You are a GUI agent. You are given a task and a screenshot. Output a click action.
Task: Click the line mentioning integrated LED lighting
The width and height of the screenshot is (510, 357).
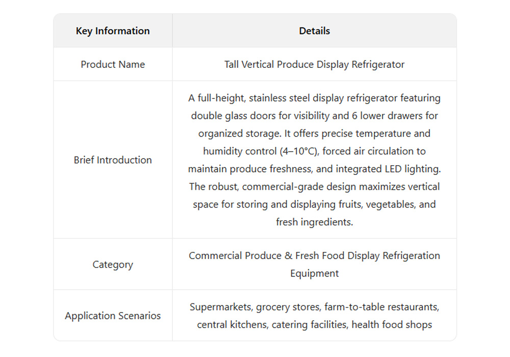click(x=314, y=169)
